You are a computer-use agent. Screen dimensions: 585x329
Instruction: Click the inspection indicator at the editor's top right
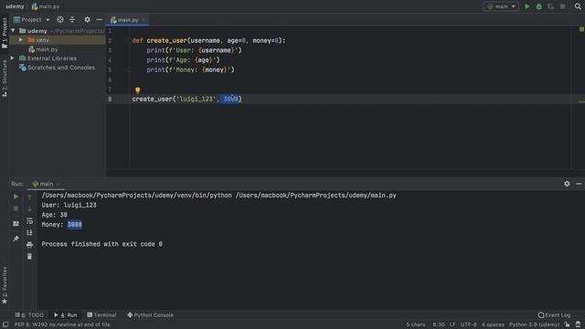(581, 29)
